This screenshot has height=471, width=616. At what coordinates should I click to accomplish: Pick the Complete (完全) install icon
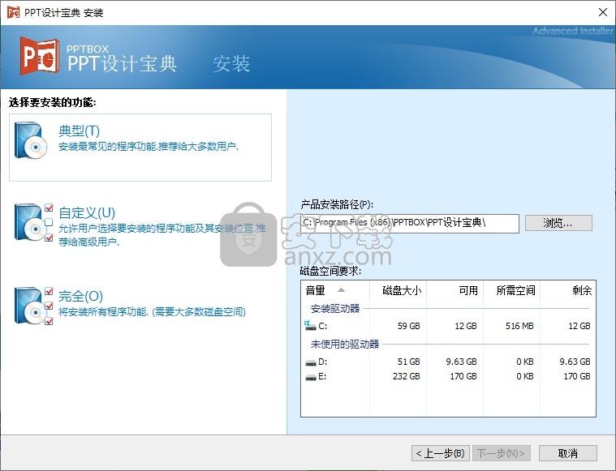point(33,306)
